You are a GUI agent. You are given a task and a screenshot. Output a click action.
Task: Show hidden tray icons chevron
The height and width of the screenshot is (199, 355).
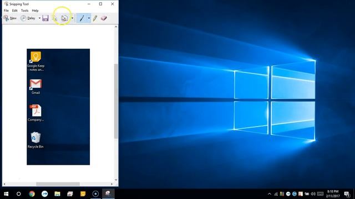(x=270, y=194)
